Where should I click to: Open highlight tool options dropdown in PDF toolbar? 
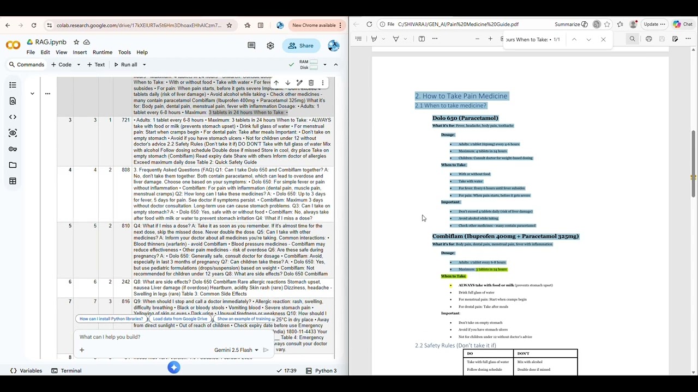383,39
